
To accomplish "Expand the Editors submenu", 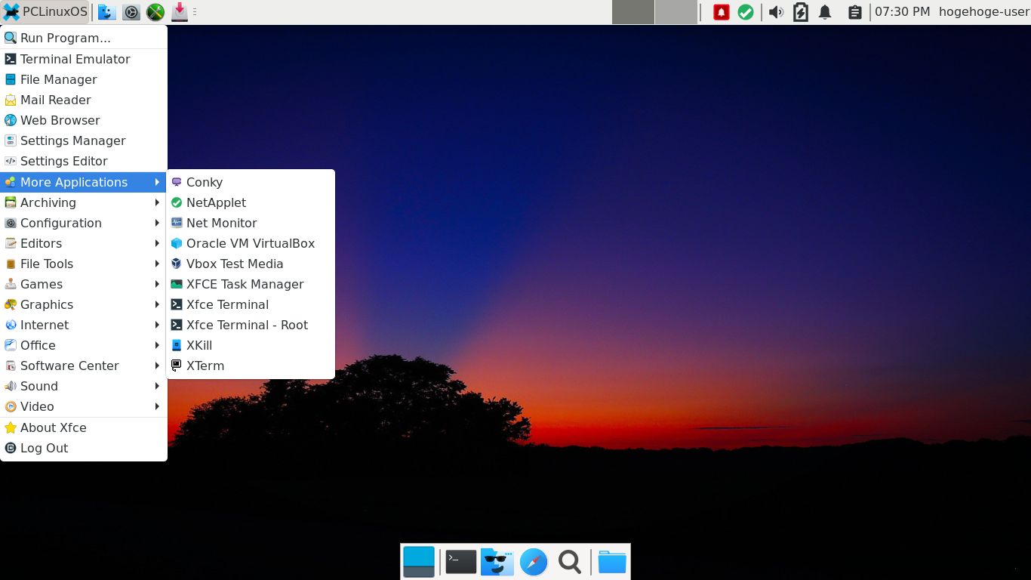I will coord(84,243).
